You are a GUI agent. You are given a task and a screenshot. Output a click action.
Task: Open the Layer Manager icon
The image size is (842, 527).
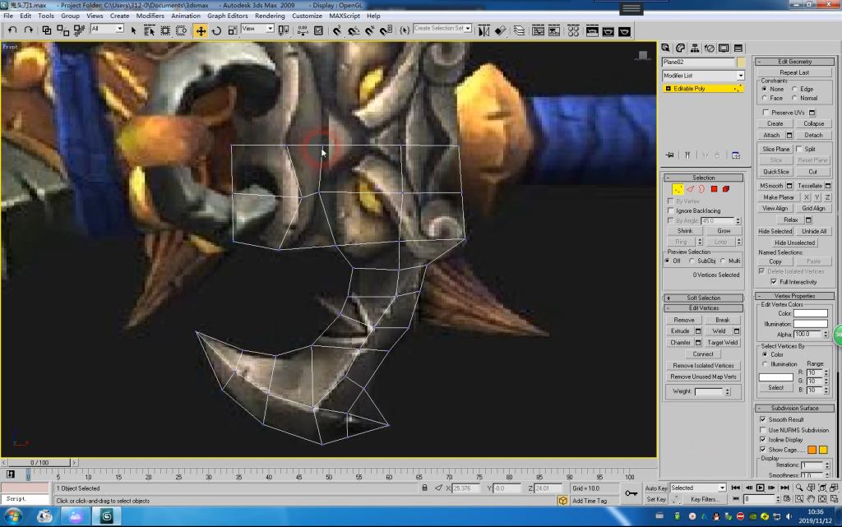coord(519,30)
